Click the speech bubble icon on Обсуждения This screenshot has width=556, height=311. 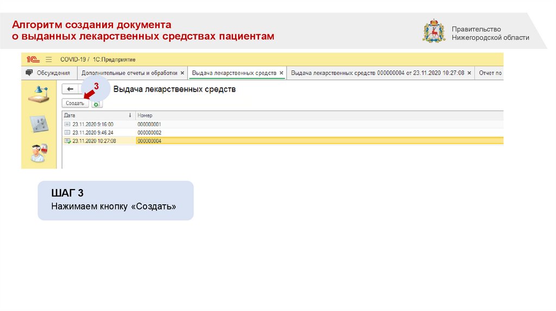29,73
